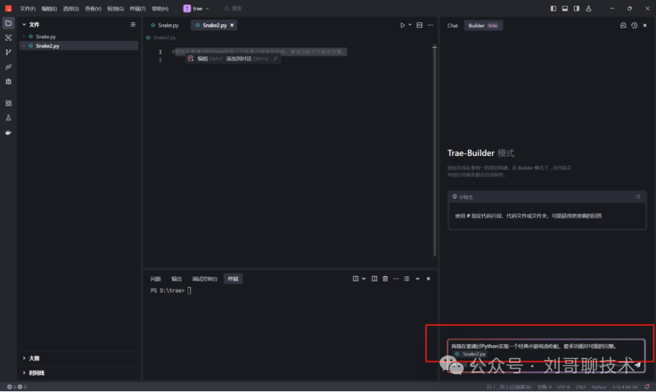
Task: Open the Run and Debug bug icon
Action: [9, 81]
